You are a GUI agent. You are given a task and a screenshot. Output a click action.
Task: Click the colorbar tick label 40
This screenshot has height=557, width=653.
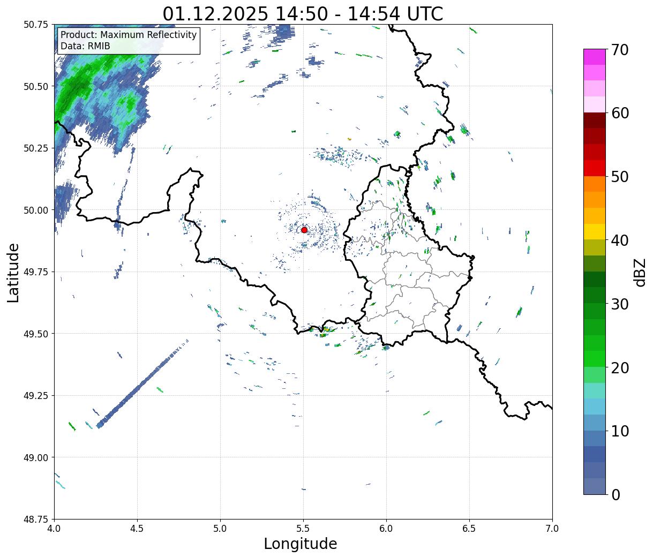(x=619, y=240)
